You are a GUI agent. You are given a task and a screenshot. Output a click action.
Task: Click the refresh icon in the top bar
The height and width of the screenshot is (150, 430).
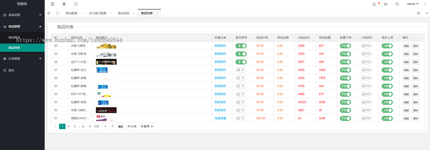pos(76,4)
